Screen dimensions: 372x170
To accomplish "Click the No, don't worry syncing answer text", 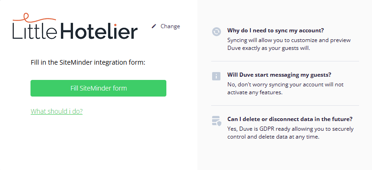I will [x=286, y=88].
